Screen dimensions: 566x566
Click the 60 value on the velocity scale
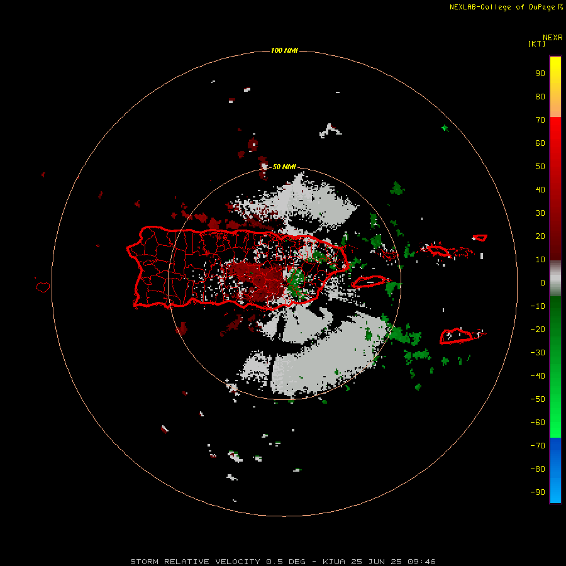coord(540,143)
